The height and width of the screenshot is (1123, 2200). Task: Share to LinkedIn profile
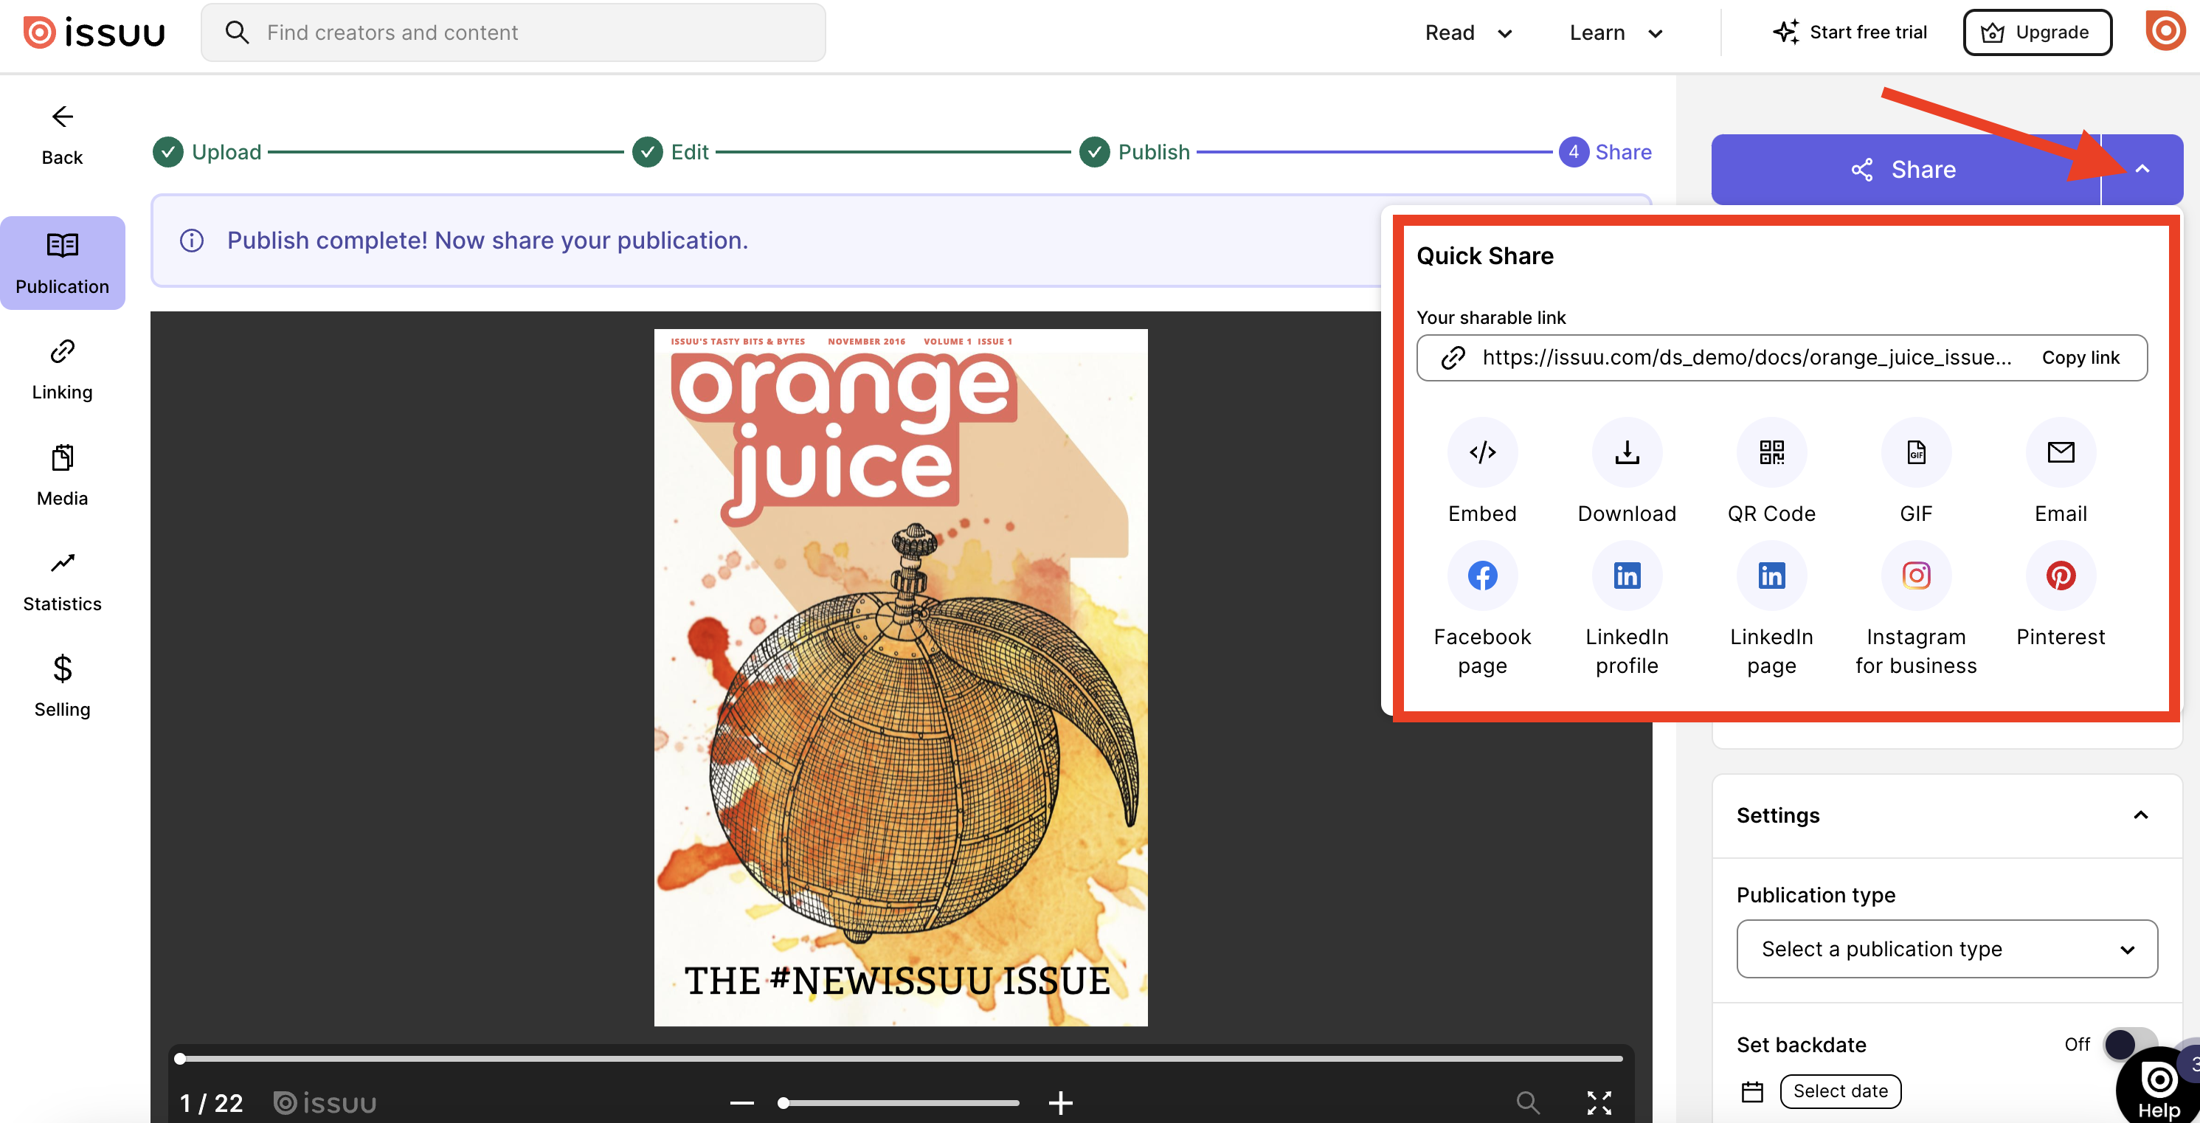pyautogui.click(x=1626, y=575)
